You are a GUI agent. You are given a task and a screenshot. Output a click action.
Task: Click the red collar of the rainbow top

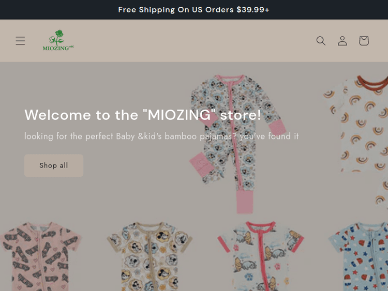(371, 81)
